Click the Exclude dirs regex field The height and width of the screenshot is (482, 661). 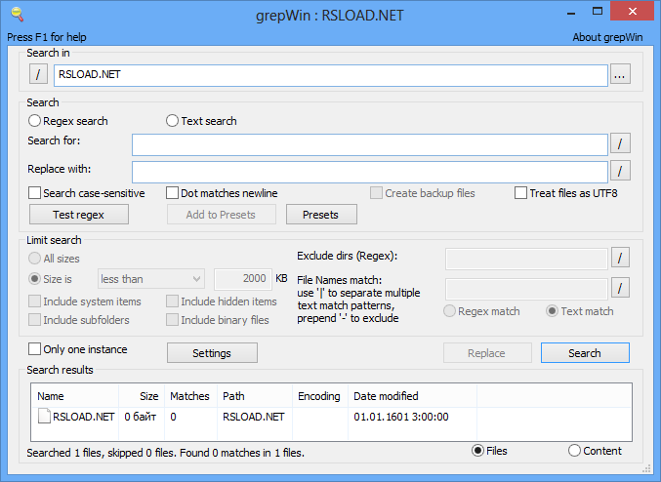pos(526,259)
